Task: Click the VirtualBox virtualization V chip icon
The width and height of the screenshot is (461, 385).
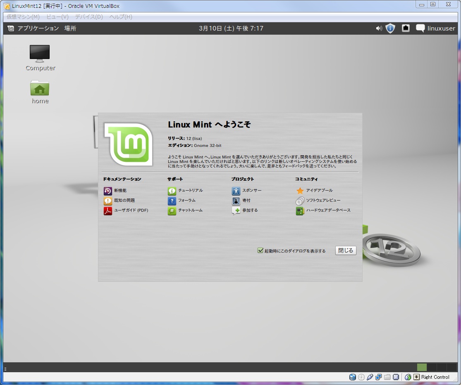Action: click(x=396, y=377)
